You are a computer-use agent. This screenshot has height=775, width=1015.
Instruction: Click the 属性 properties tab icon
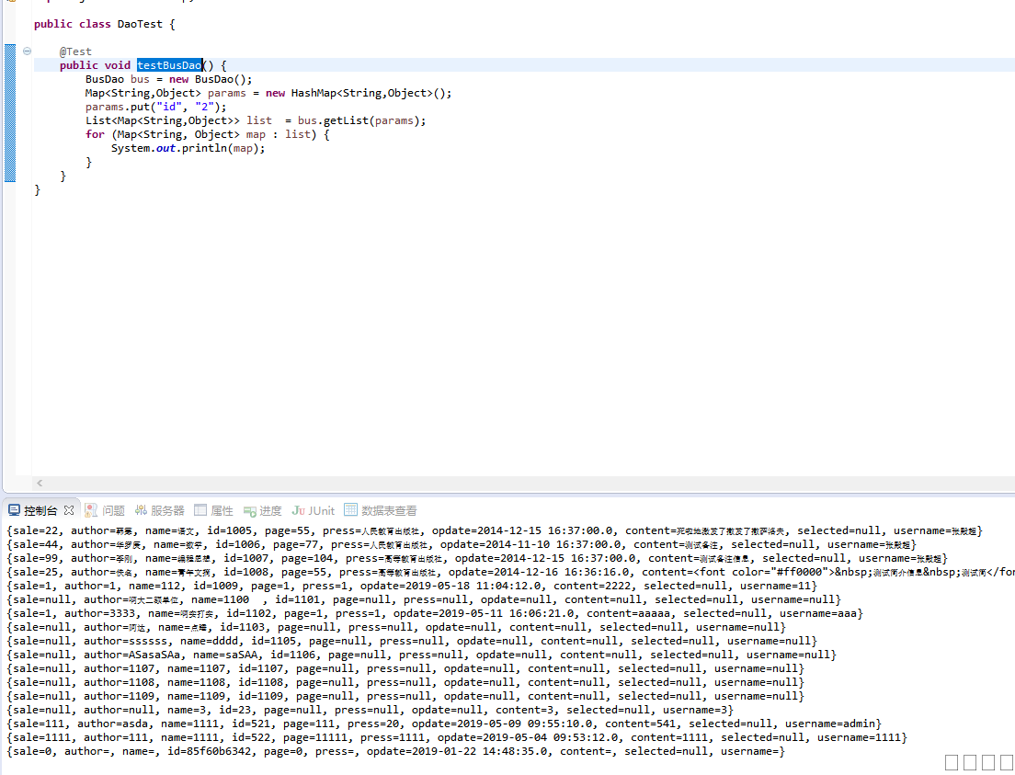tap(200, 510)
